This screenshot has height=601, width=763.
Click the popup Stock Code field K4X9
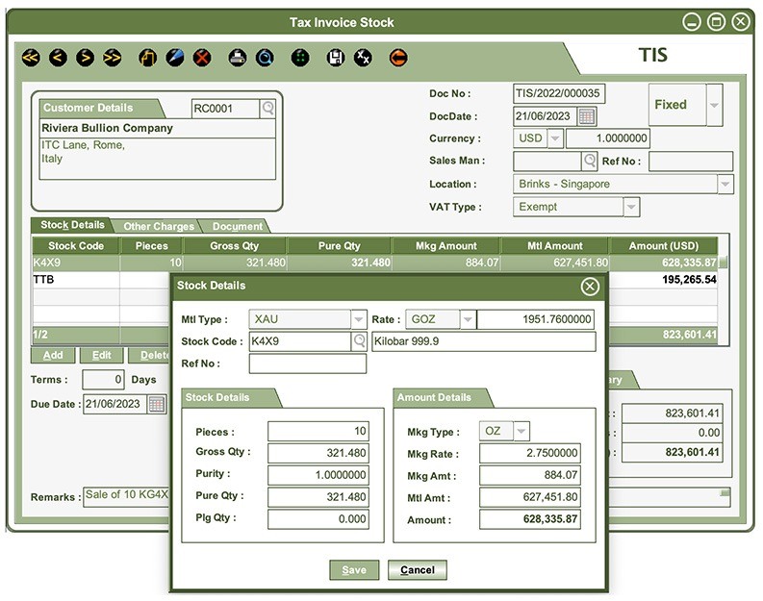tap(300, 341)
